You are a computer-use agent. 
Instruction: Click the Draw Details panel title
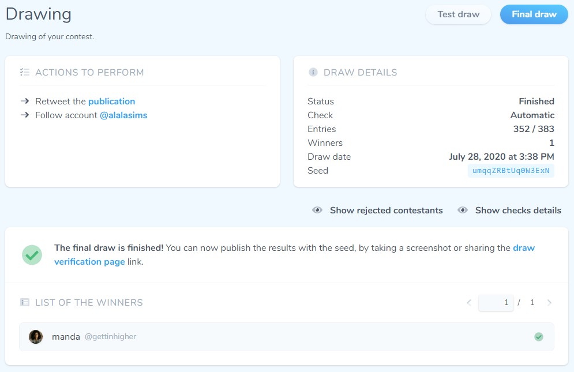[360, 73]
